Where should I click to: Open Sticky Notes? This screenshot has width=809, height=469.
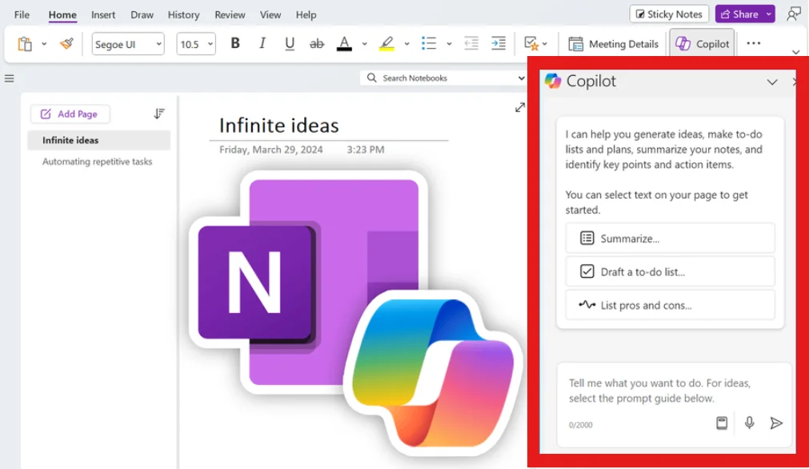tap(669, 14)
